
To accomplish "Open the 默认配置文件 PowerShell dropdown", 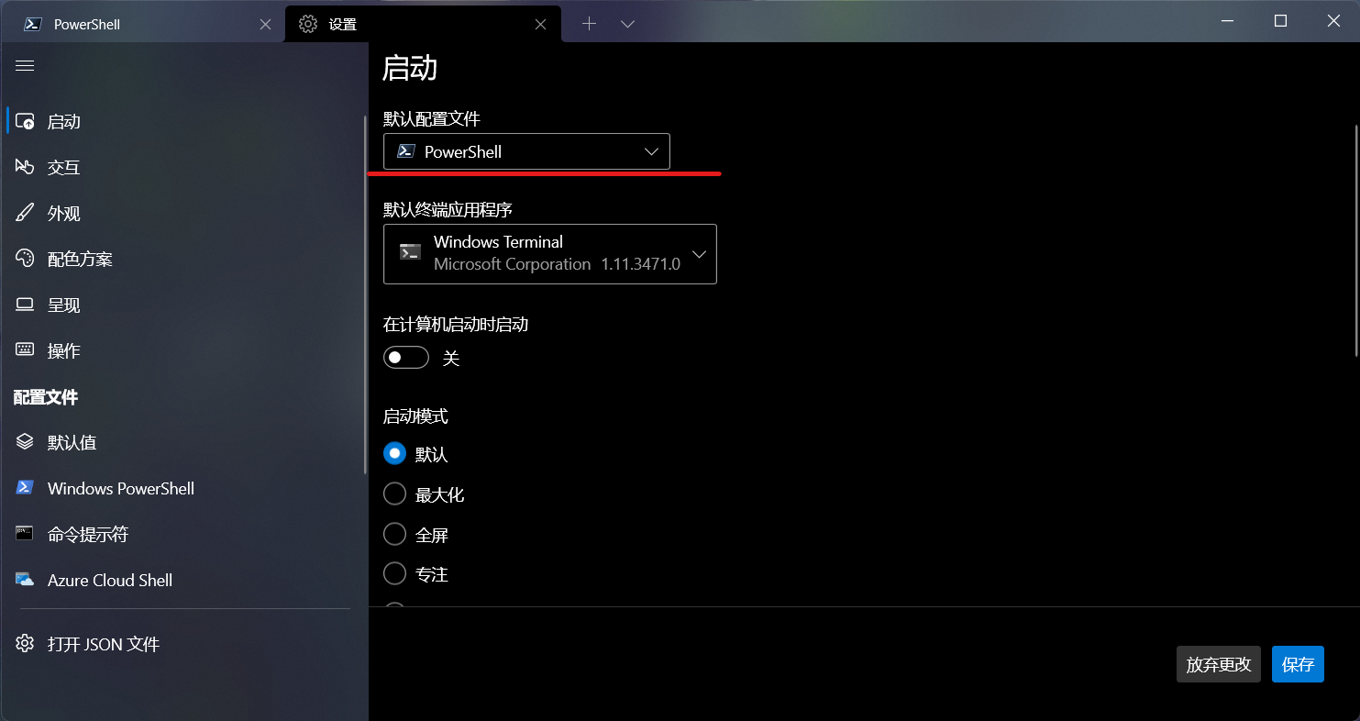I will (526, 151).
